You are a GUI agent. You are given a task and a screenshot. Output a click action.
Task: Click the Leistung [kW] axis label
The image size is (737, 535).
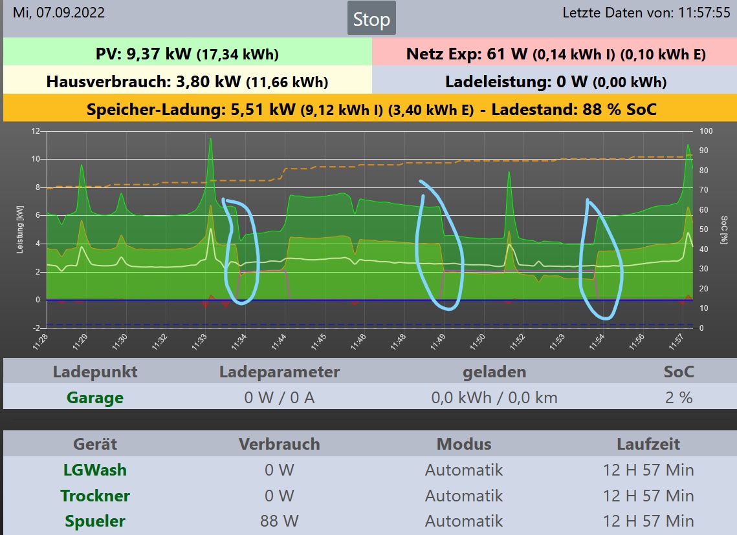pyautogui.click(x=20, y=229)
